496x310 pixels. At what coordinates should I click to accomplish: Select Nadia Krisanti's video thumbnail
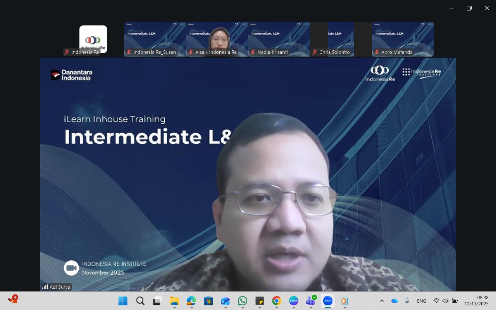(279, 39)
